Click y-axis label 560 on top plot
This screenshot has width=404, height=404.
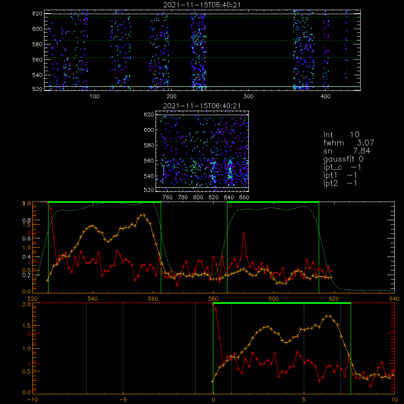pos(37,59)
